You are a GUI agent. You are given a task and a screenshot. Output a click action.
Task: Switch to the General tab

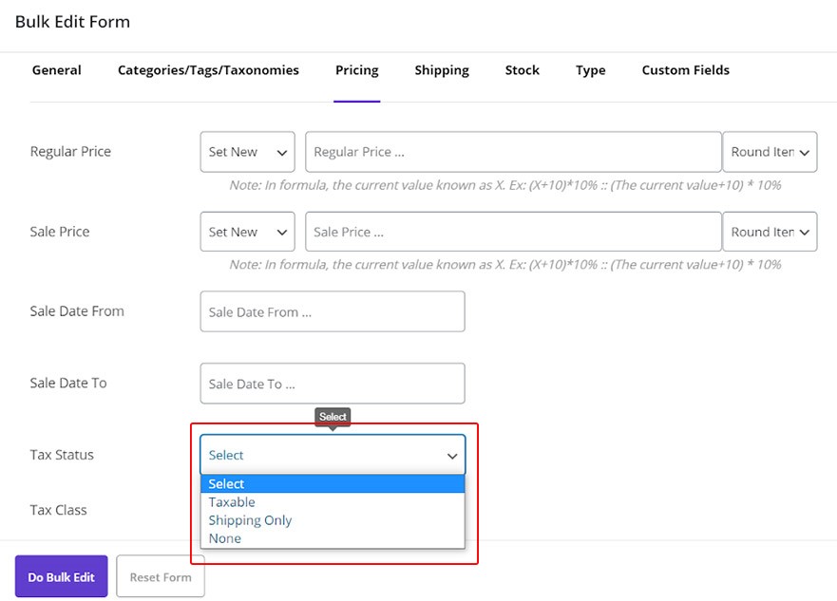click(x=57, y=70)
